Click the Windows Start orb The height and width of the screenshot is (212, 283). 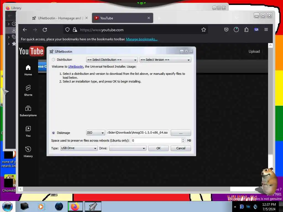coord(7,206)
